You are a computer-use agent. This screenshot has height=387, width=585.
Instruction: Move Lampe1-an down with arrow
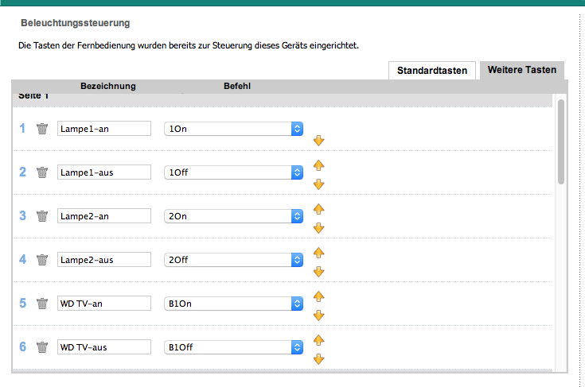click(x=318, y=141)
